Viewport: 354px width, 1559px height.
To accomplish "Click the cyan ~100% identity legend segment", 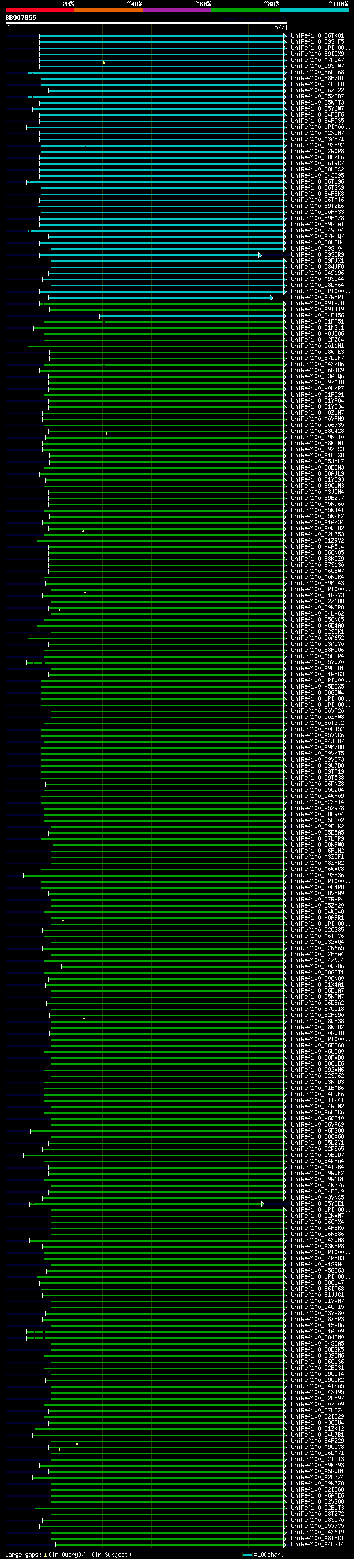I will click(x=314, y=11).
